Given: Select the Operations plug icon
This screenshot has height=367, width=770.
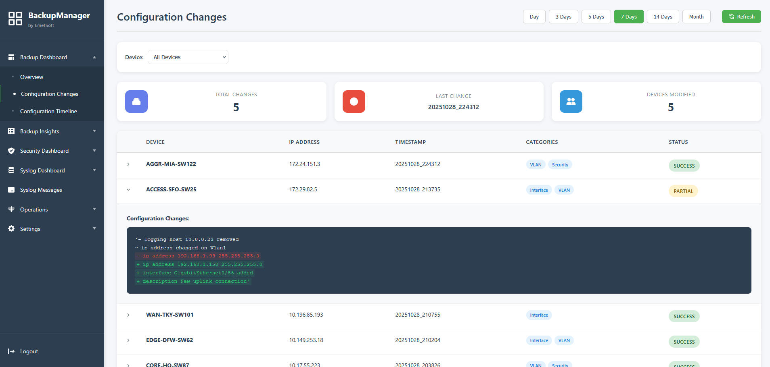Looking at the screenshot, I should click(11, 209).
